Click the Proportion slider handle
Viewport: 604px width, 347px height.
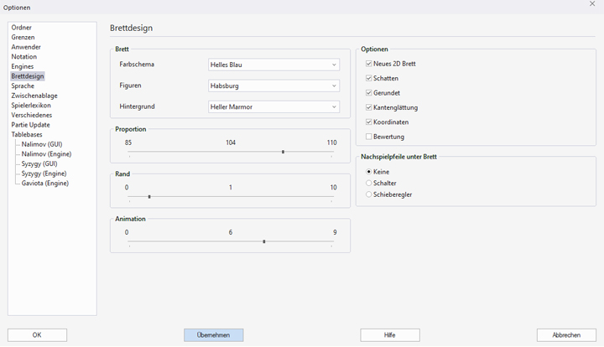283,152
